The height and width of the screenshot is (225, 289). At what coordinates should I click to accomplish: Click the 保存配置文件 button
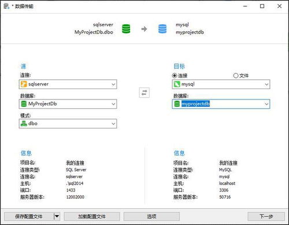pos(29,216)
